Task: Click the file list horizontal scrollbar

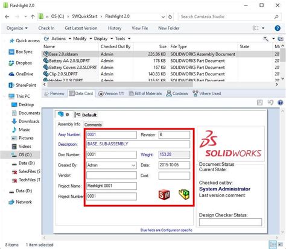Action: (120, 84)
